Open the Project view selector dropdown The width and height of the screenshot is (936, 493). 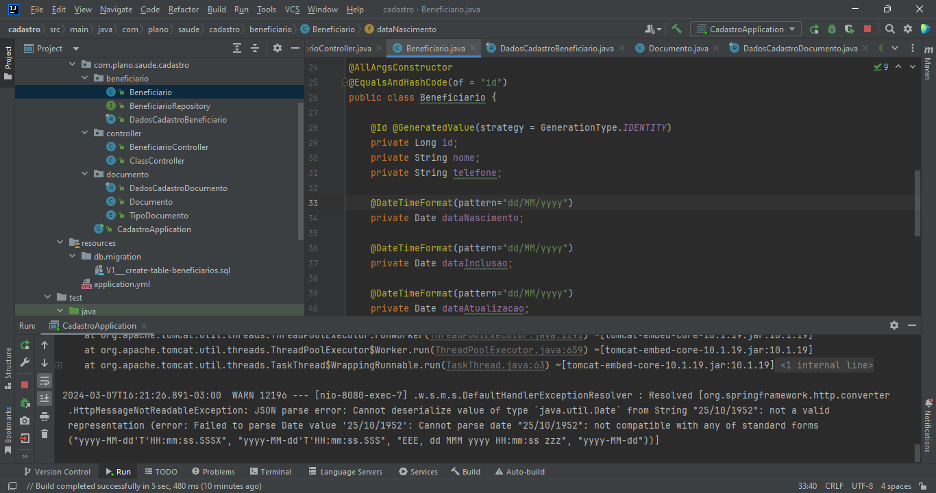pyautogui.click(x=75, y=49)
